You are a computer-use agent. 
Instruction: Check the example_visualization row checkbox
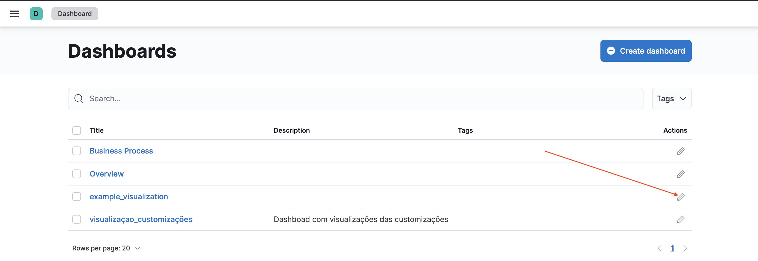tap(77, 197)
